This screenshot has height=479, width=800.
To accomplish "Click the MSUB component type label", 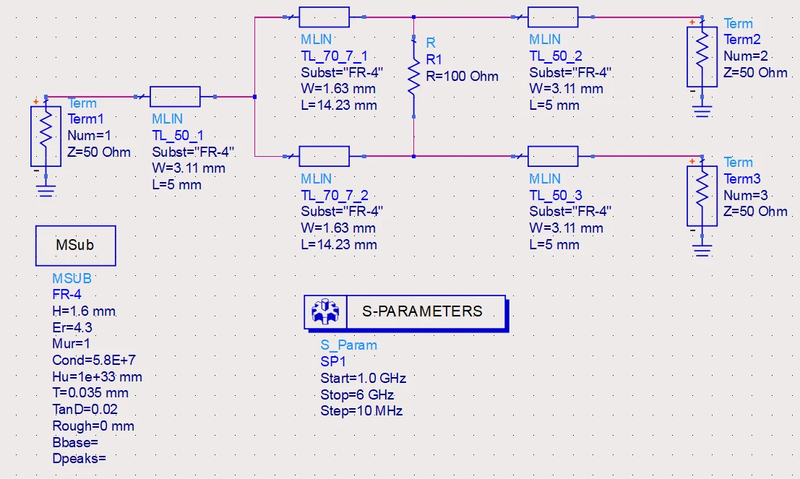I will tap(72, 279).
